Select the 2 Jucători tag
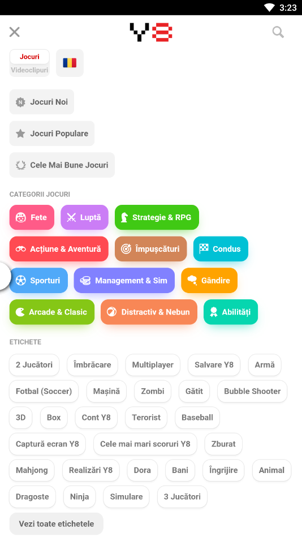Viewport: 302px width, 537px height. click(x=34, y=365)
